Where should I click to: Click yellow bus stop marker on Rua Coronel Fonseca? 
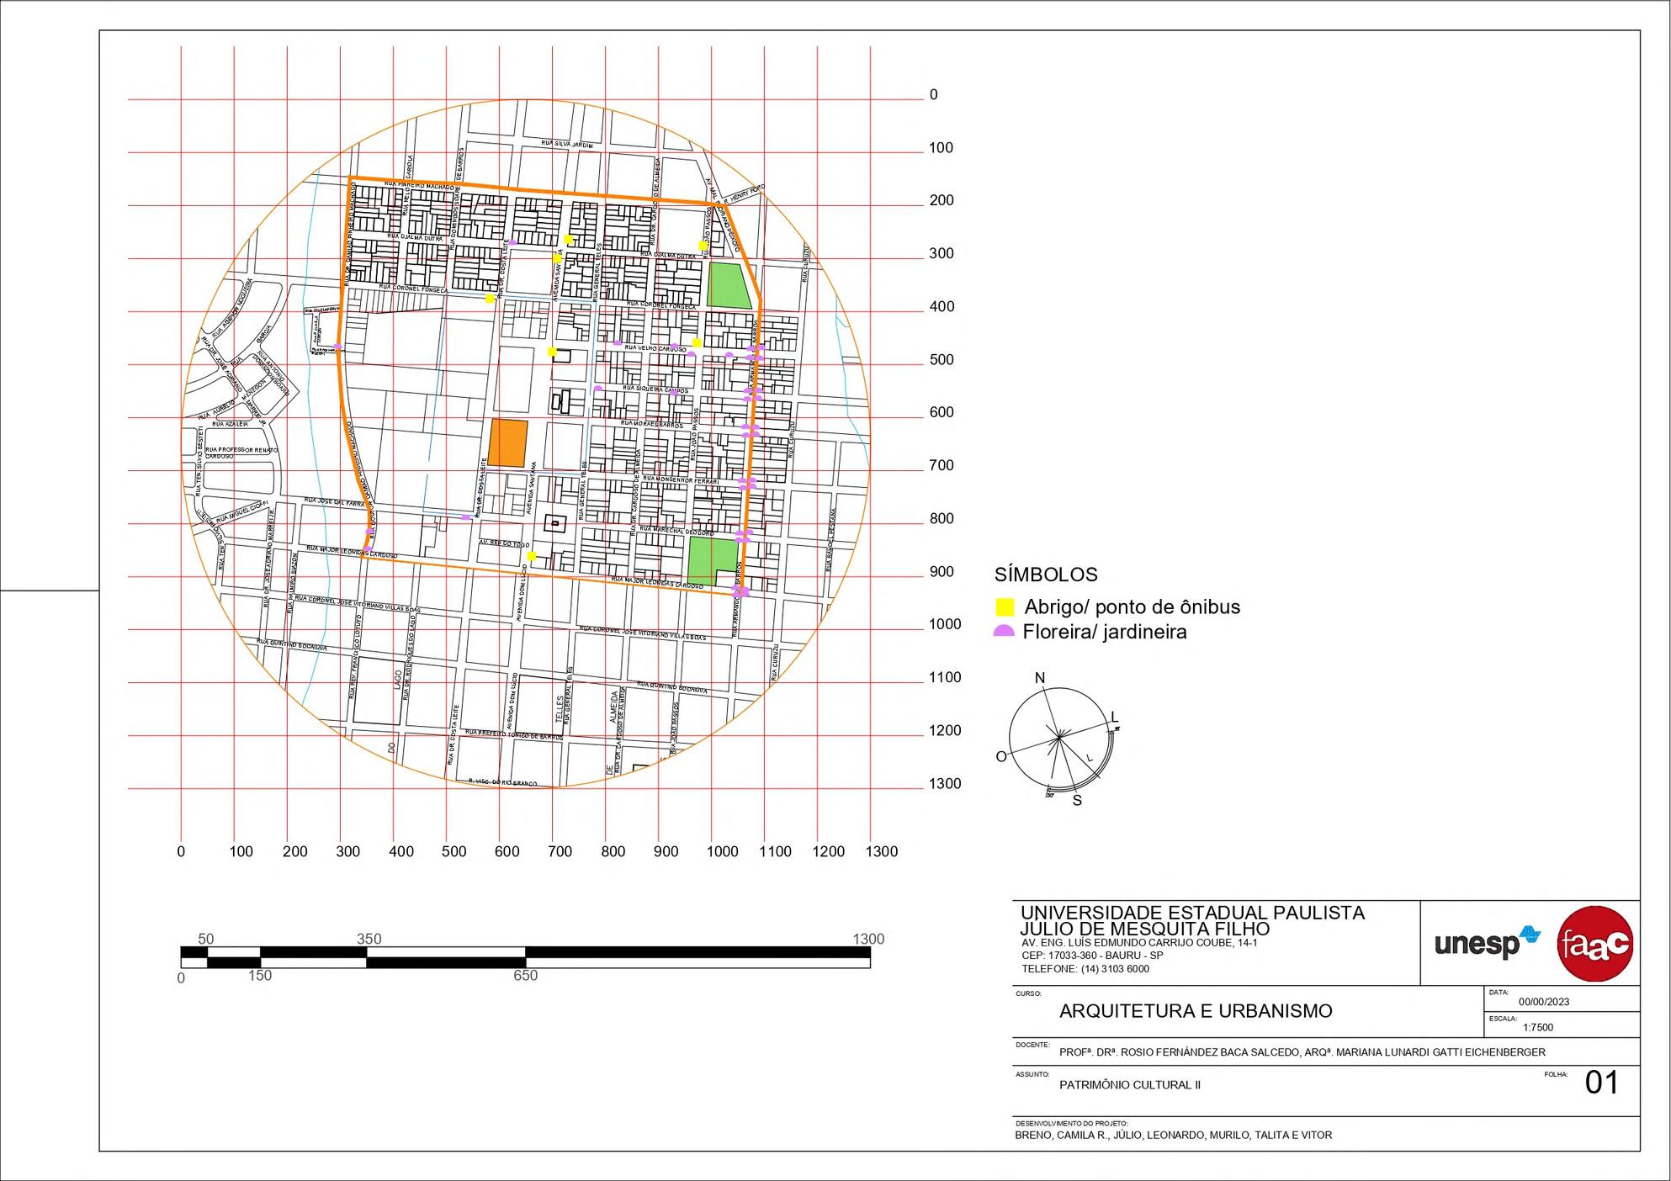pos(489,299)
